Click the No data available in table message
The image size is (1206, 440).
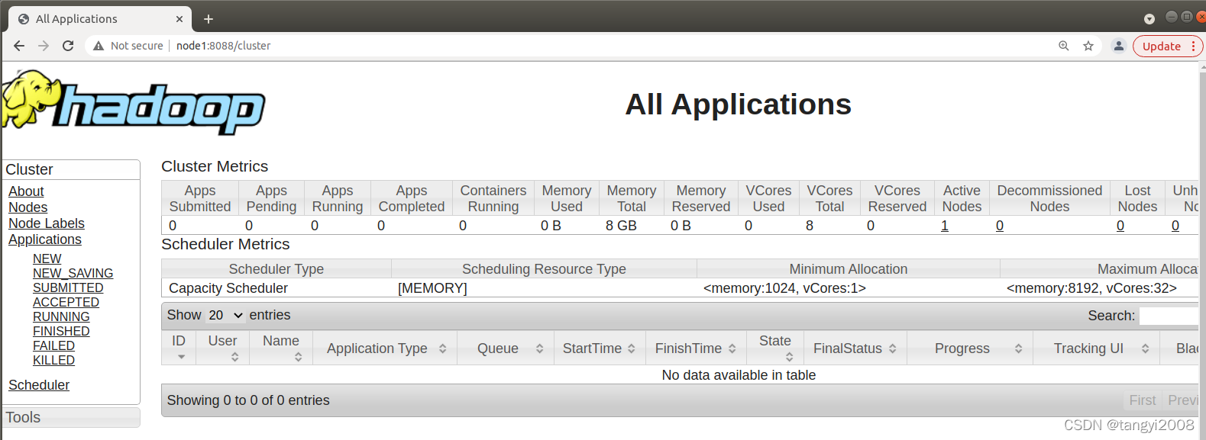tap(739, 375)
